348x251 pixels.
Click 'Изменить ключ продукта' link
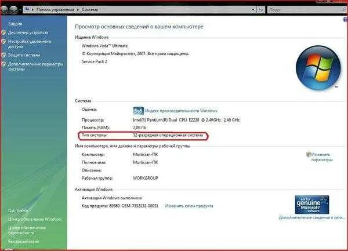point(189,206)
